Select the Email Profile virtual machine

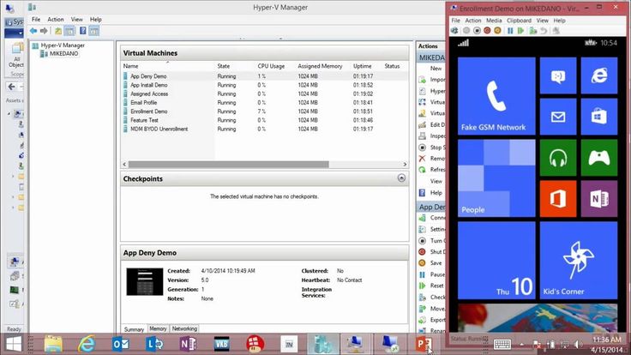[x=144, y=103]
